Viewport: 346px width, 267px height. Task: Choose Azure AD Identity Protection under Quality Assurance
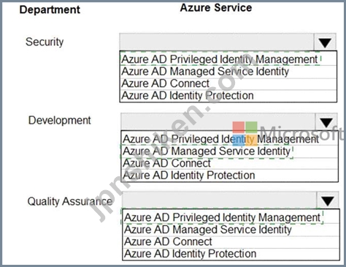pyautogui.click(x=231, y=254)
